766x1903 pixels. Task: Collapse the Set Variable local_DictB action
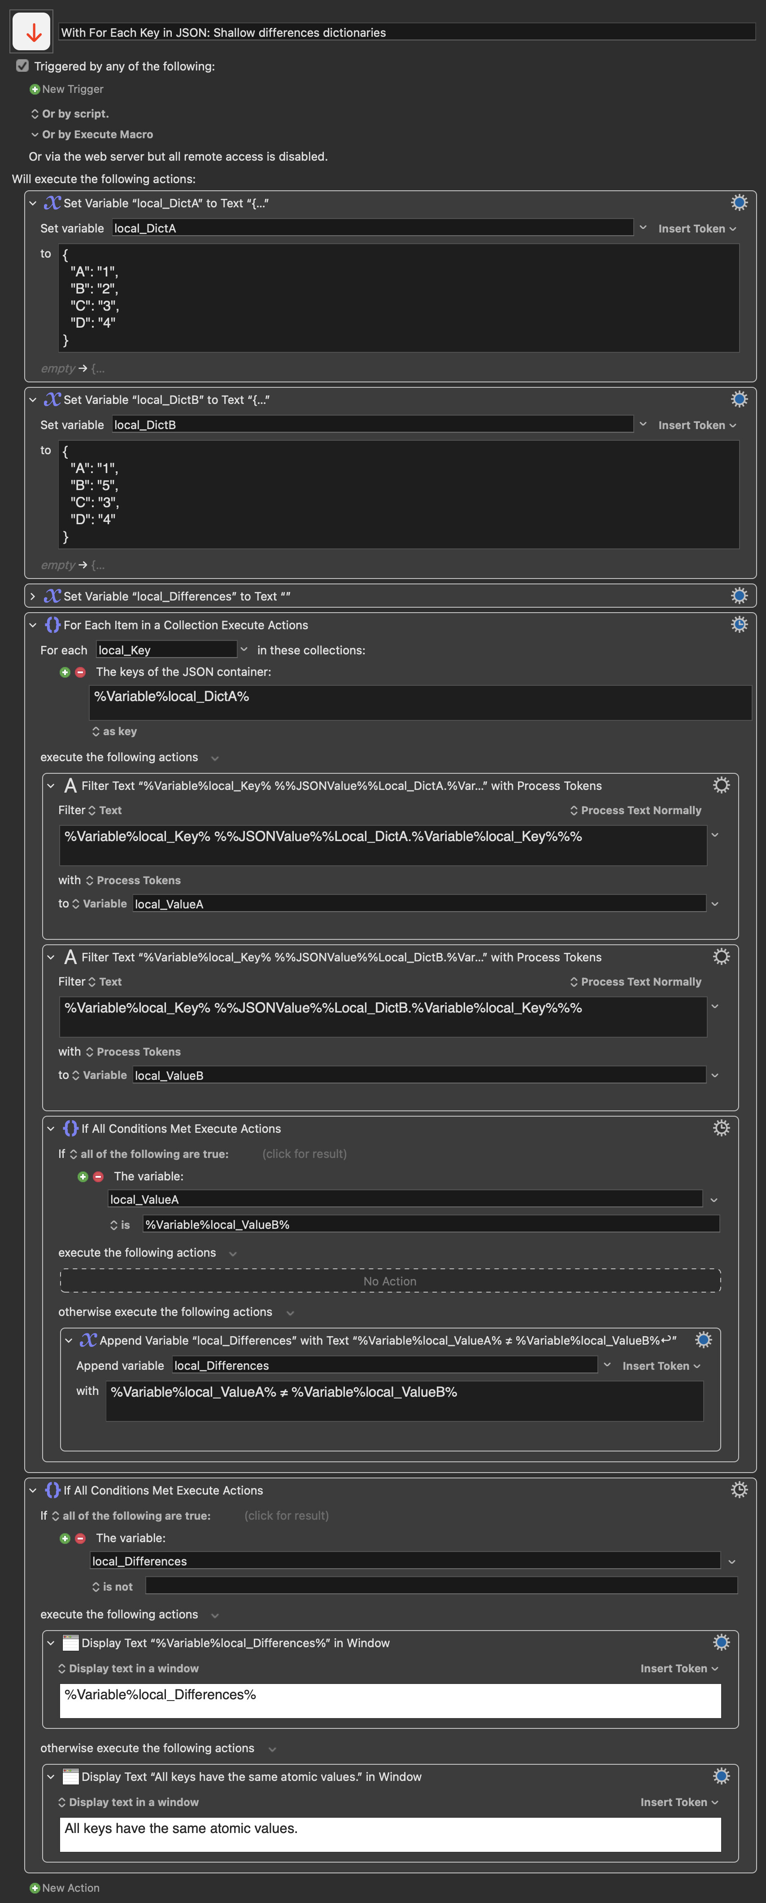point(32,399)
